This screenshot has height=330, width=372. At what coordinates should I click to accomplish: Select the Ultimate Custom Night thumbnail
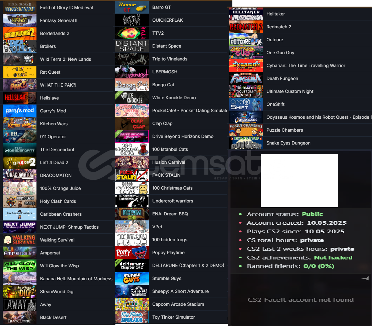[246, 91]
